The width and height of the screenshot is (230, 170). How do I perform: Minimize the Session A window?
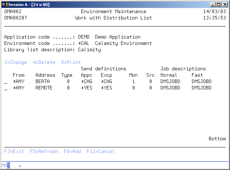pos(212,4)
